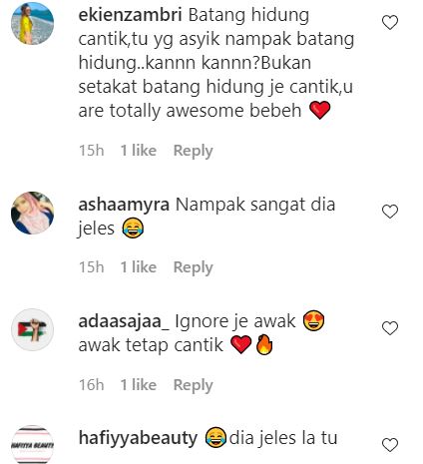This screenshot has height=464, width=423.
Task: Open adaasajaa_'s flag profile avatar
Action: tap(32, 329)
